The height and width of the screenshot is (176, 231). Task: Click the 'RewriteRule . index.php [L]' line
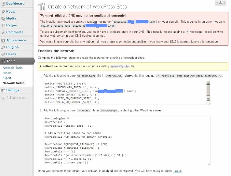66,163
